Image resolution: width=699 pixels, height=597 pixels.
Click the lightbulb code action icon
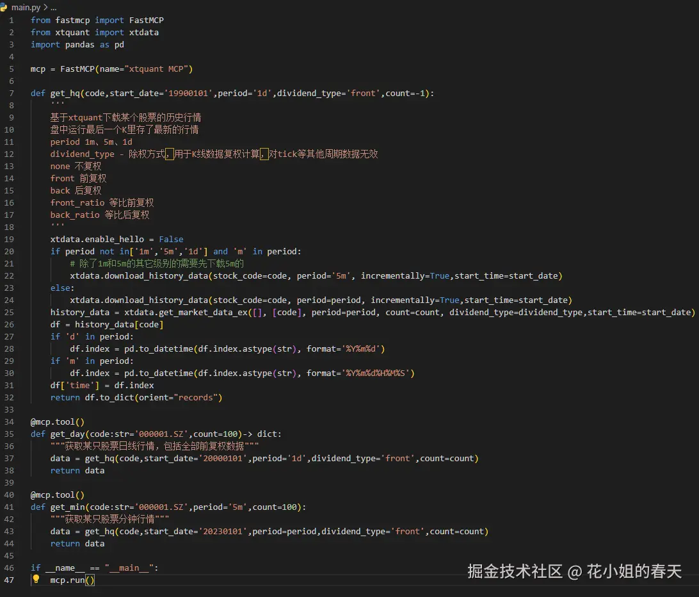36,579
